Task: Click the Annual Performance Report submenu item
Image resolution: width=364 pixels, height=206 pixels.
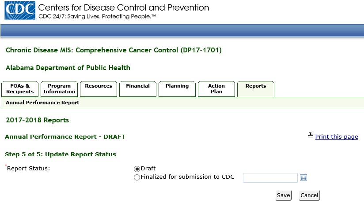Action: 42,103
